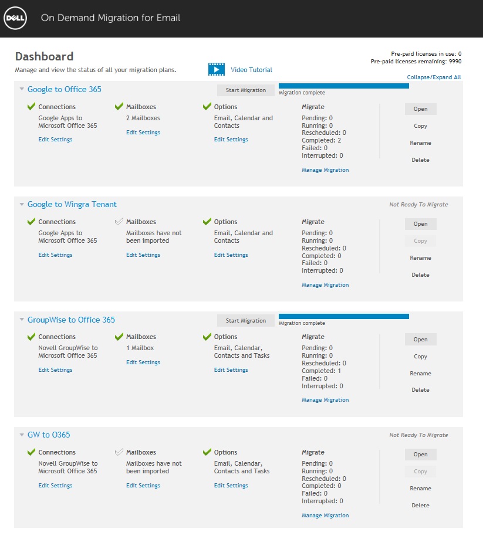Edit Options settings for Google to Office 365

(x=231, y=140)
